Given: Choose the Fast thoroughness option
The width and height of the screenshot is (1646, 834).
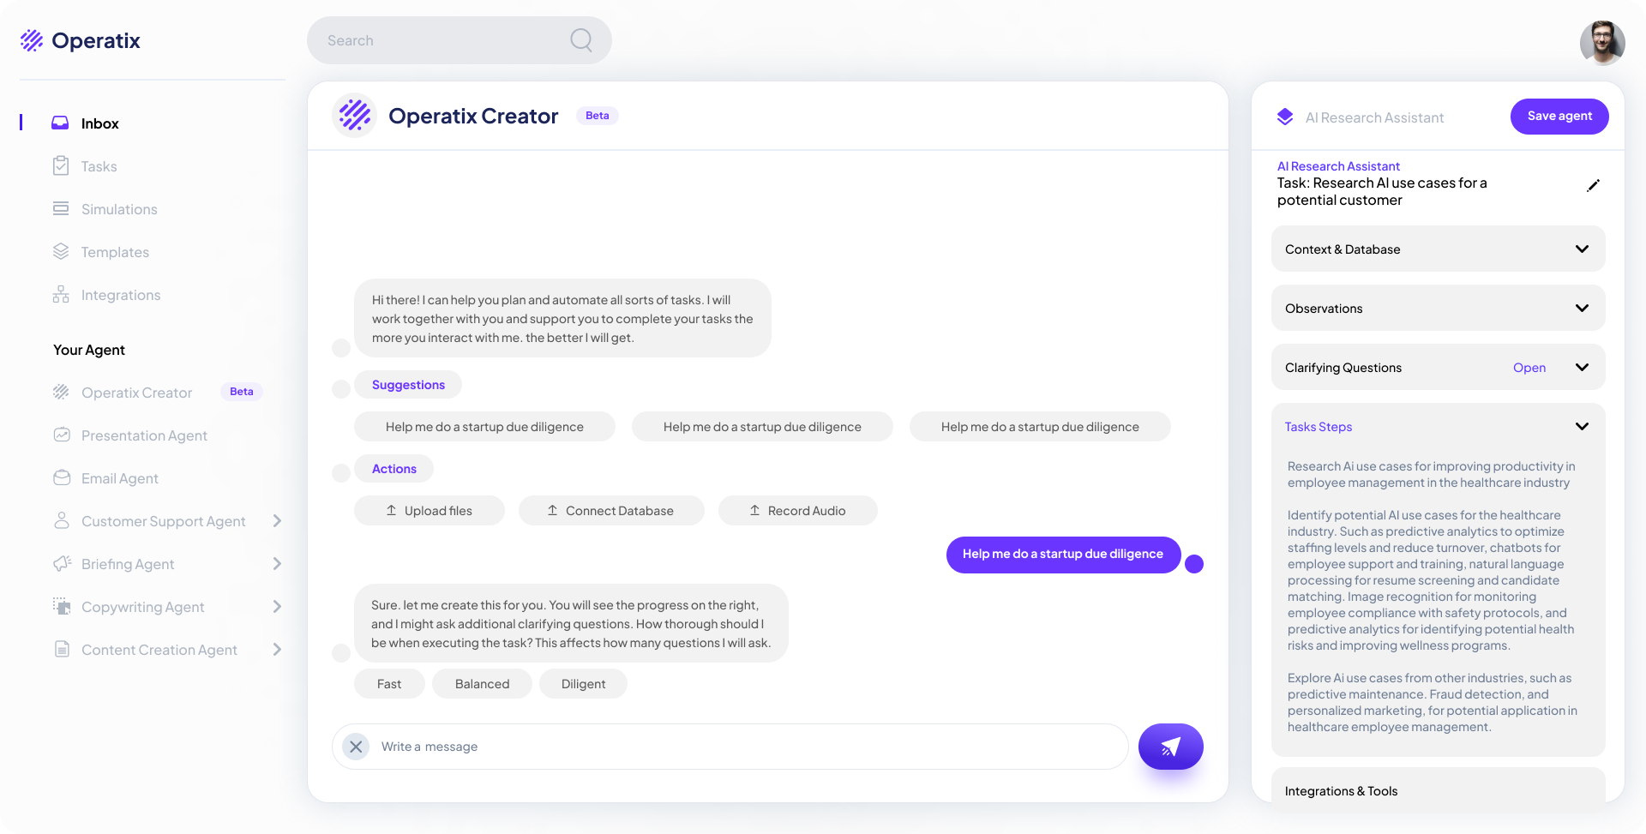Looking at the screenshot, I should coord(389,684).
